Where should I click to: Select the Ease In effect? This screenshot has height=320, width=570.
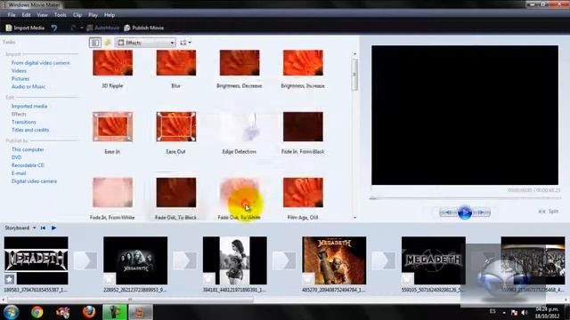113,126
